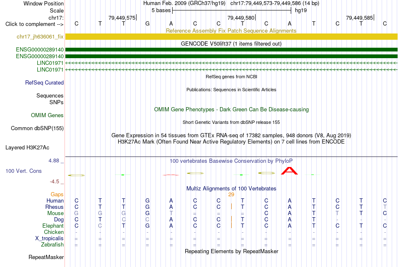Click the Multiz Alignments of 100 Vertebrates title
The width and height of the screenshot is (398, 267).
(231, 189)
